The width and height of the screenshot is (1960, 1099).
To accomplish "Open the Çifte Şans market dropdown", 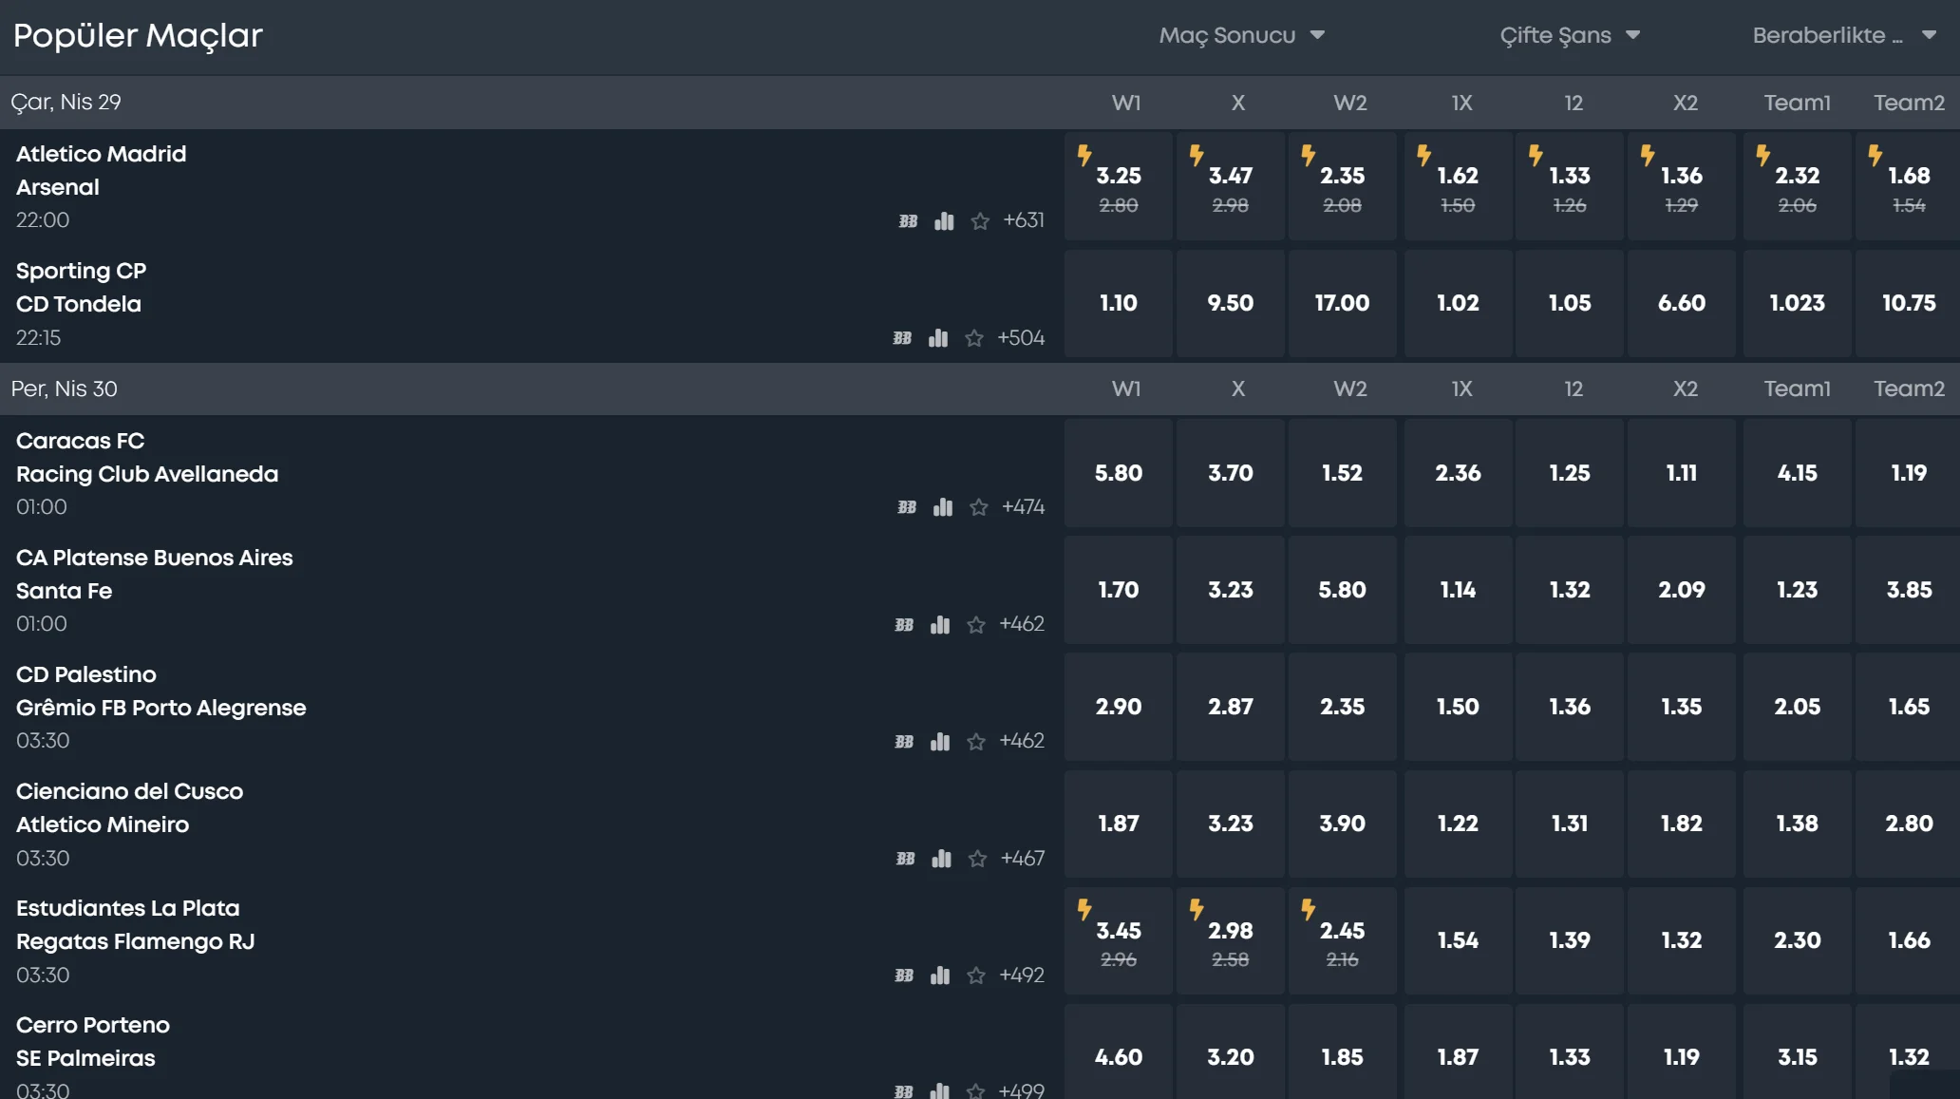I will coord(1570,35).
